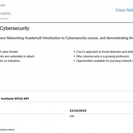Click the cyber threats bullet text
This screenshot has height=133, width=133.
(x=9, y=52)
